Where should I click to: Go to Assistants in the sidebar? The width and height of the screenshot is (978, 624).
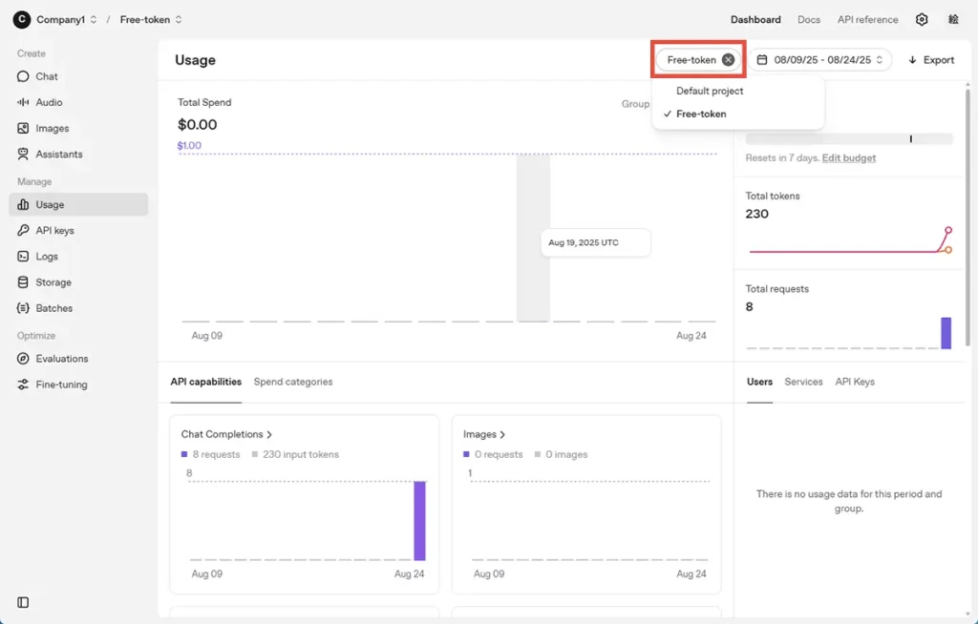coord(78,154)
